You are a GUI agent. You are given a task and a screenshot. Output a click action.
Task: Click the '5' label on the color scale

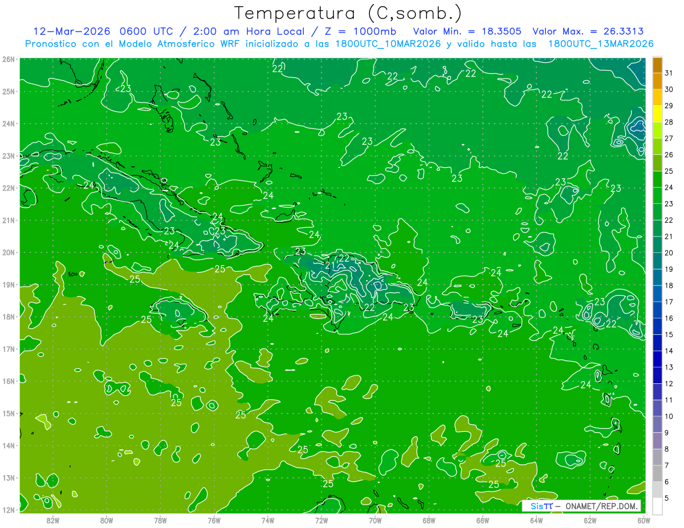pyautogui.click(x=667, y=498)
